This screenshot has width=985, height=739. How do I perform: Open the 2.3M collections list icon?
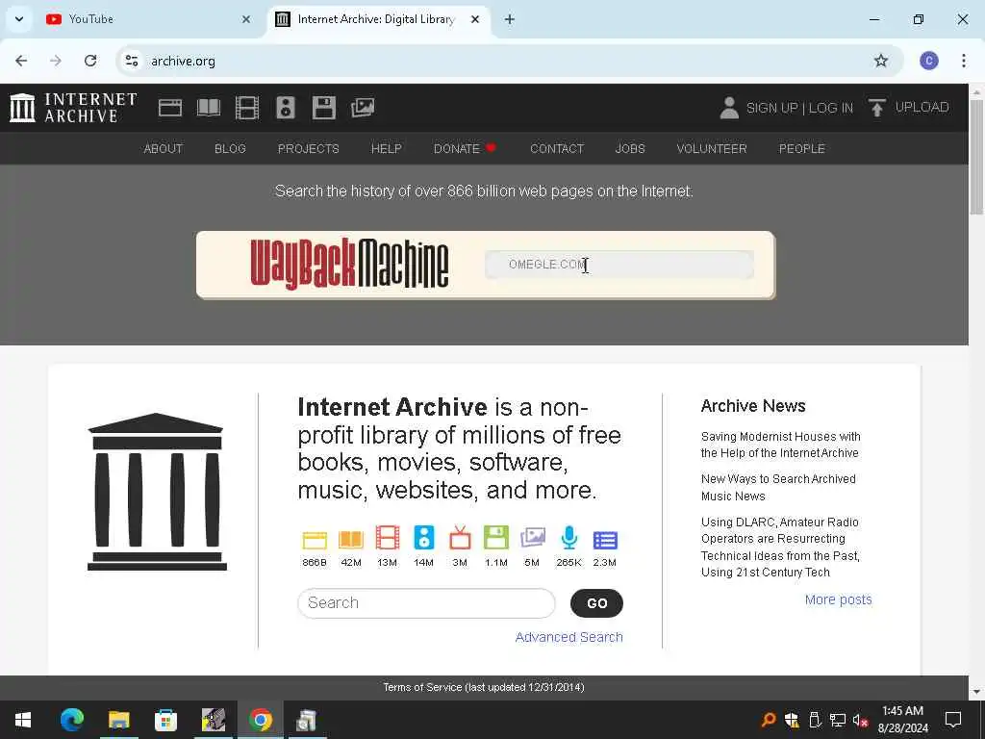tap(605, 540)
